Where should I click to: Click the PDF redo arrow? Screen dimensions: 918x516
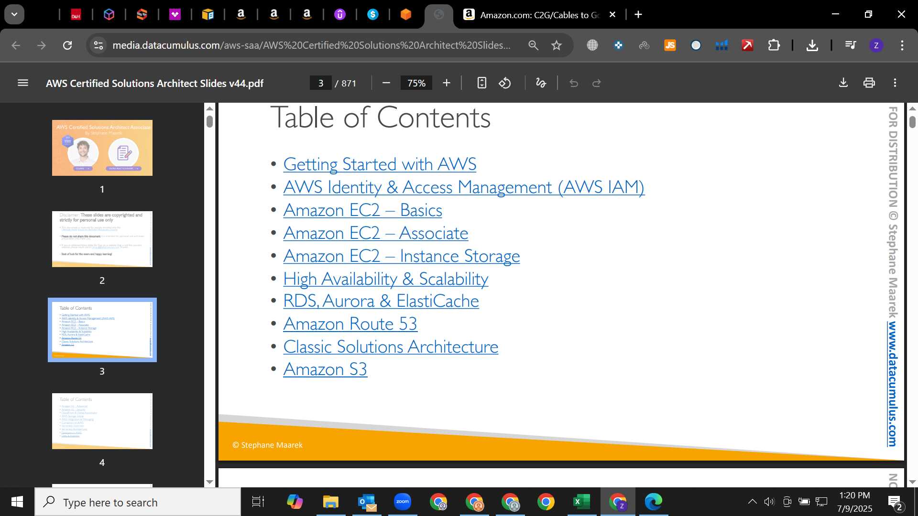597,83
